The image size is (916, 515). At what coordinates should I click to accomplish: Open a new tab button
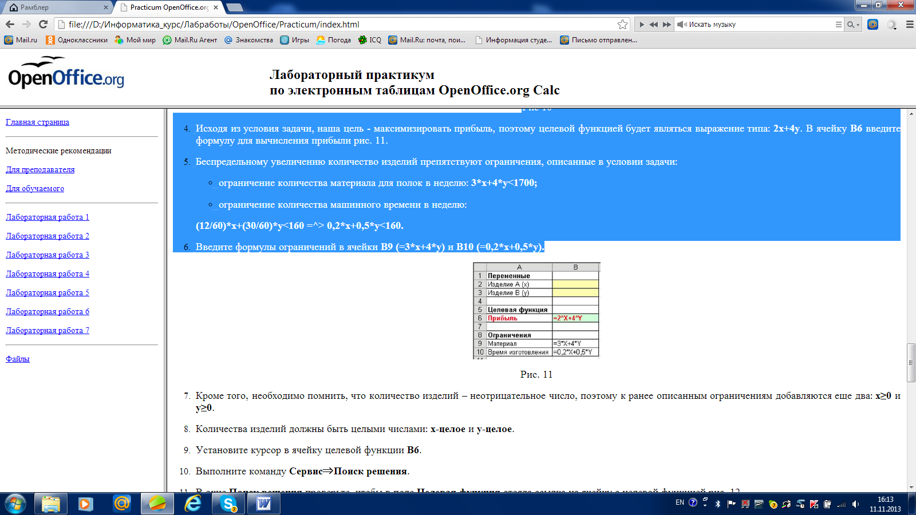[235, 7]
